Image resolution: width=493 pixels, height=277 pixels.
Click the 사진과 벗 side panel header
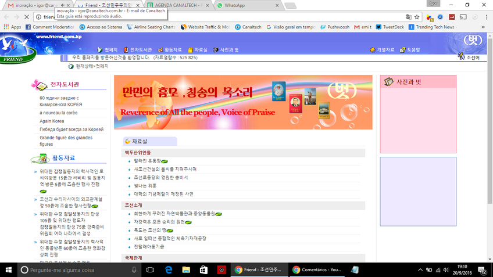(x=418, y=82)
